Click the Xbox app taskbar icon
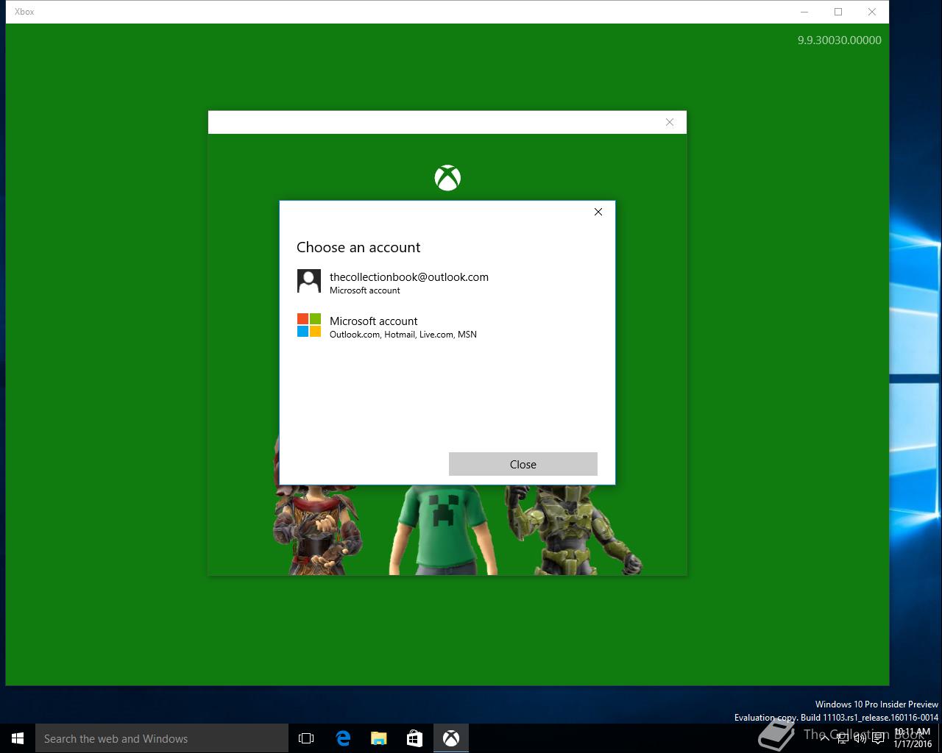Image resolution: width=942 pixels, height=753 pixels. click(x=451, y=738)
